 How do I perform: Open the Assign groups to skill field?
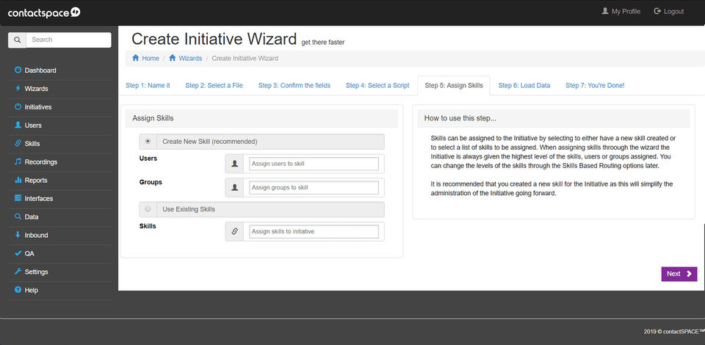click(314, 188)
